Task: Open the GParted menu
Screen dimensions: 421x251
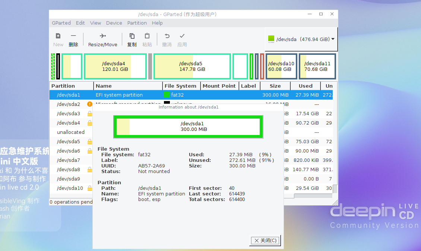Action: (x=61, y=23)
